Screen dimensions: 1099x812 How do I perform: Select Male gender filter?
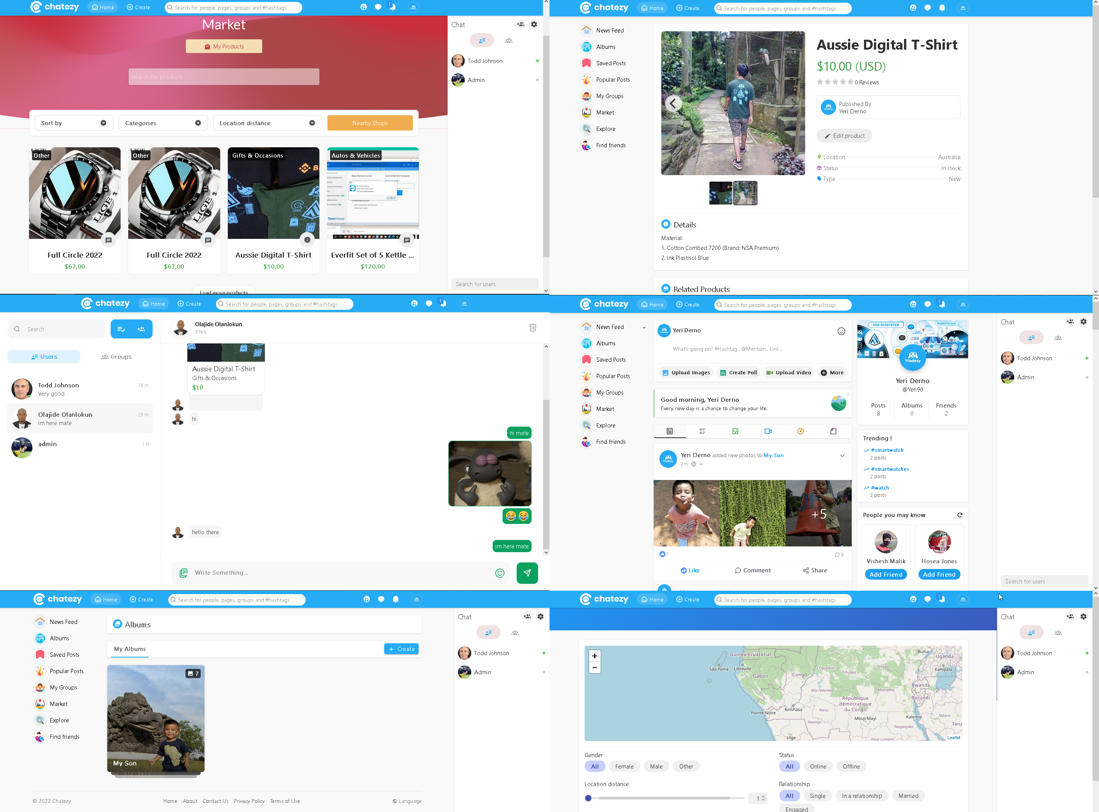(656, 766)
